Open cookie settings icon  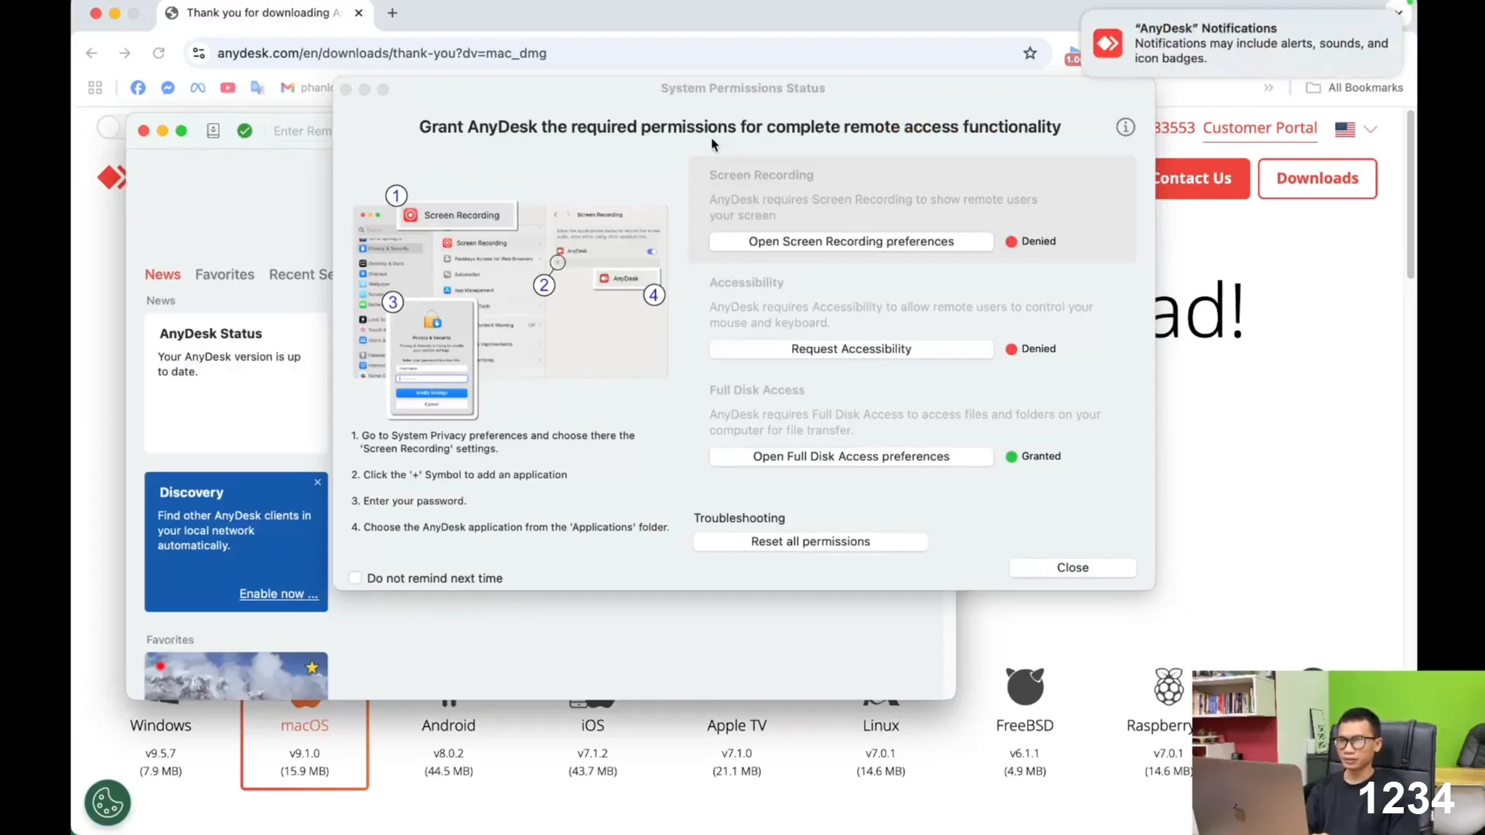pos(108,803)
